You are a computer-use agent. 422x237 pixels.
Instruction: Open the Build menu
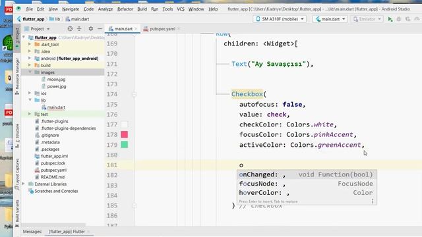pos(142,9)
